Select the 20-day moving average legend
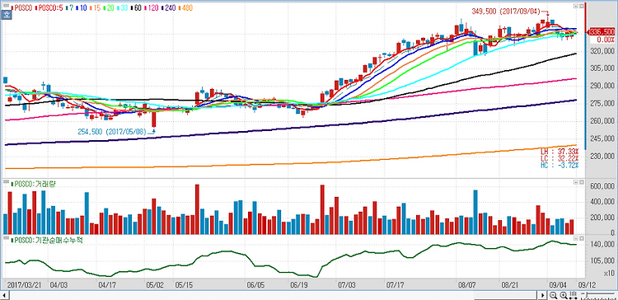This screenshot has height=300, width=618. pos(109,8)
